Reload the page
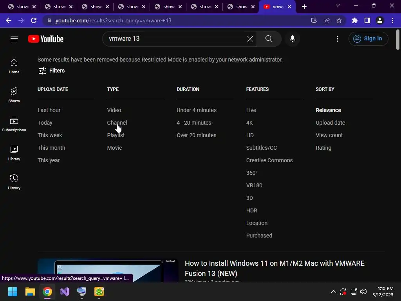Viewport: 401px width, 301px height. coord(34,20)
